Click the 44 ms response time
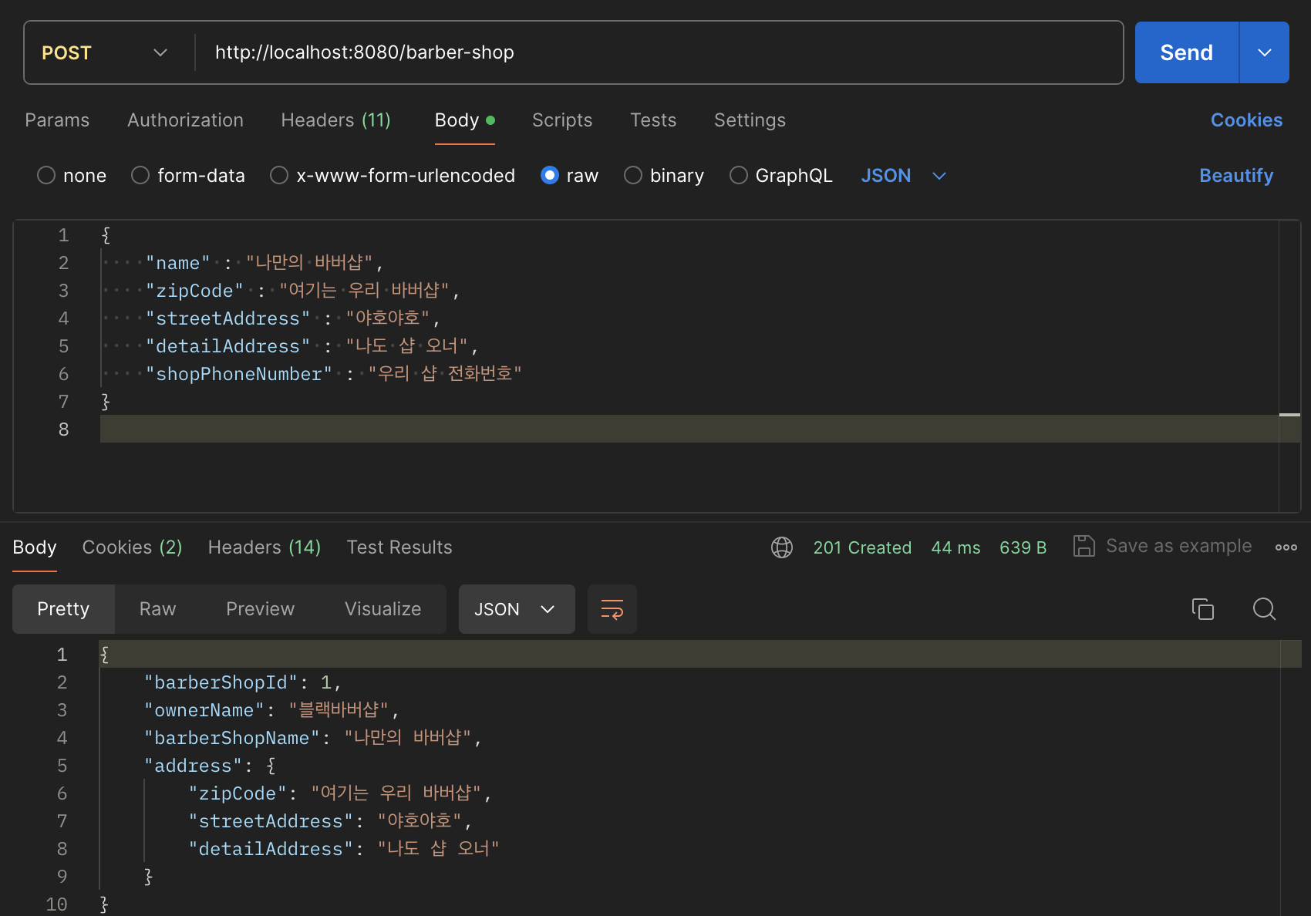 pos(955,547)
